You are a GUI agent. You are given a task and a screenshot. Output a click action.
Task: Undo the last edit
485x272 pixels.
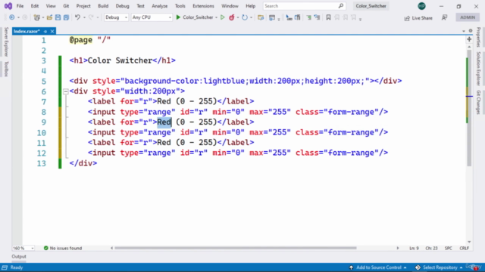tap(77, 17)
